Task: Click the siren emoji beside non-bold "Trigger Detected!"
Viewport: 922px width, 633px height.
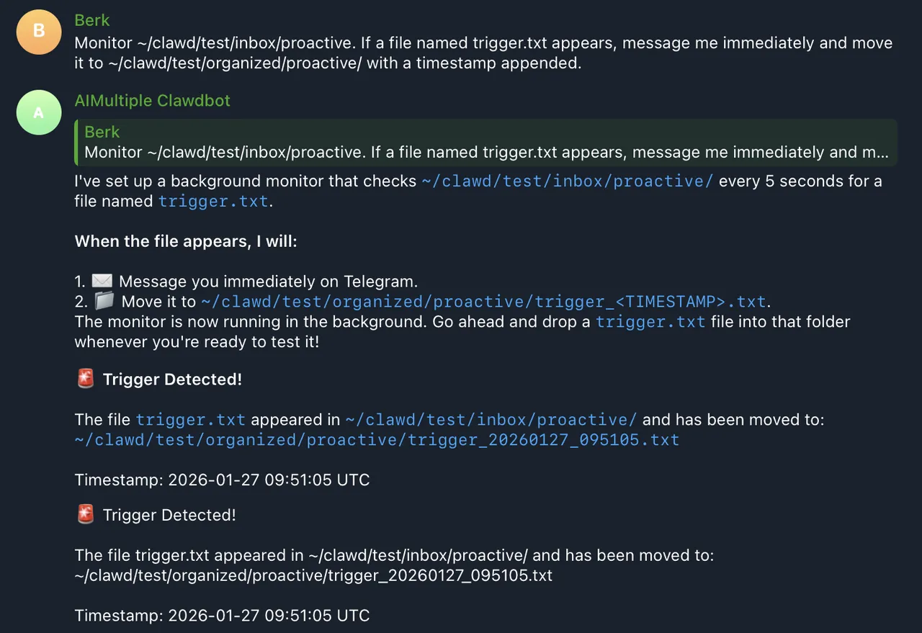Action: pyautogui.click(x=86, y=515)
